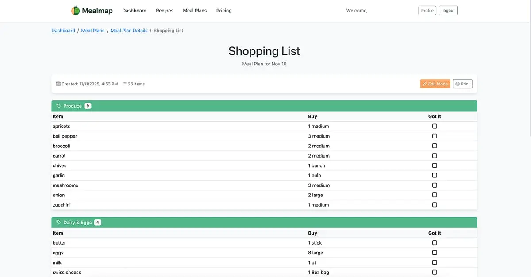Open the Recipes menu item
Screen dimensions: 531x277
(x=165, y=10)
